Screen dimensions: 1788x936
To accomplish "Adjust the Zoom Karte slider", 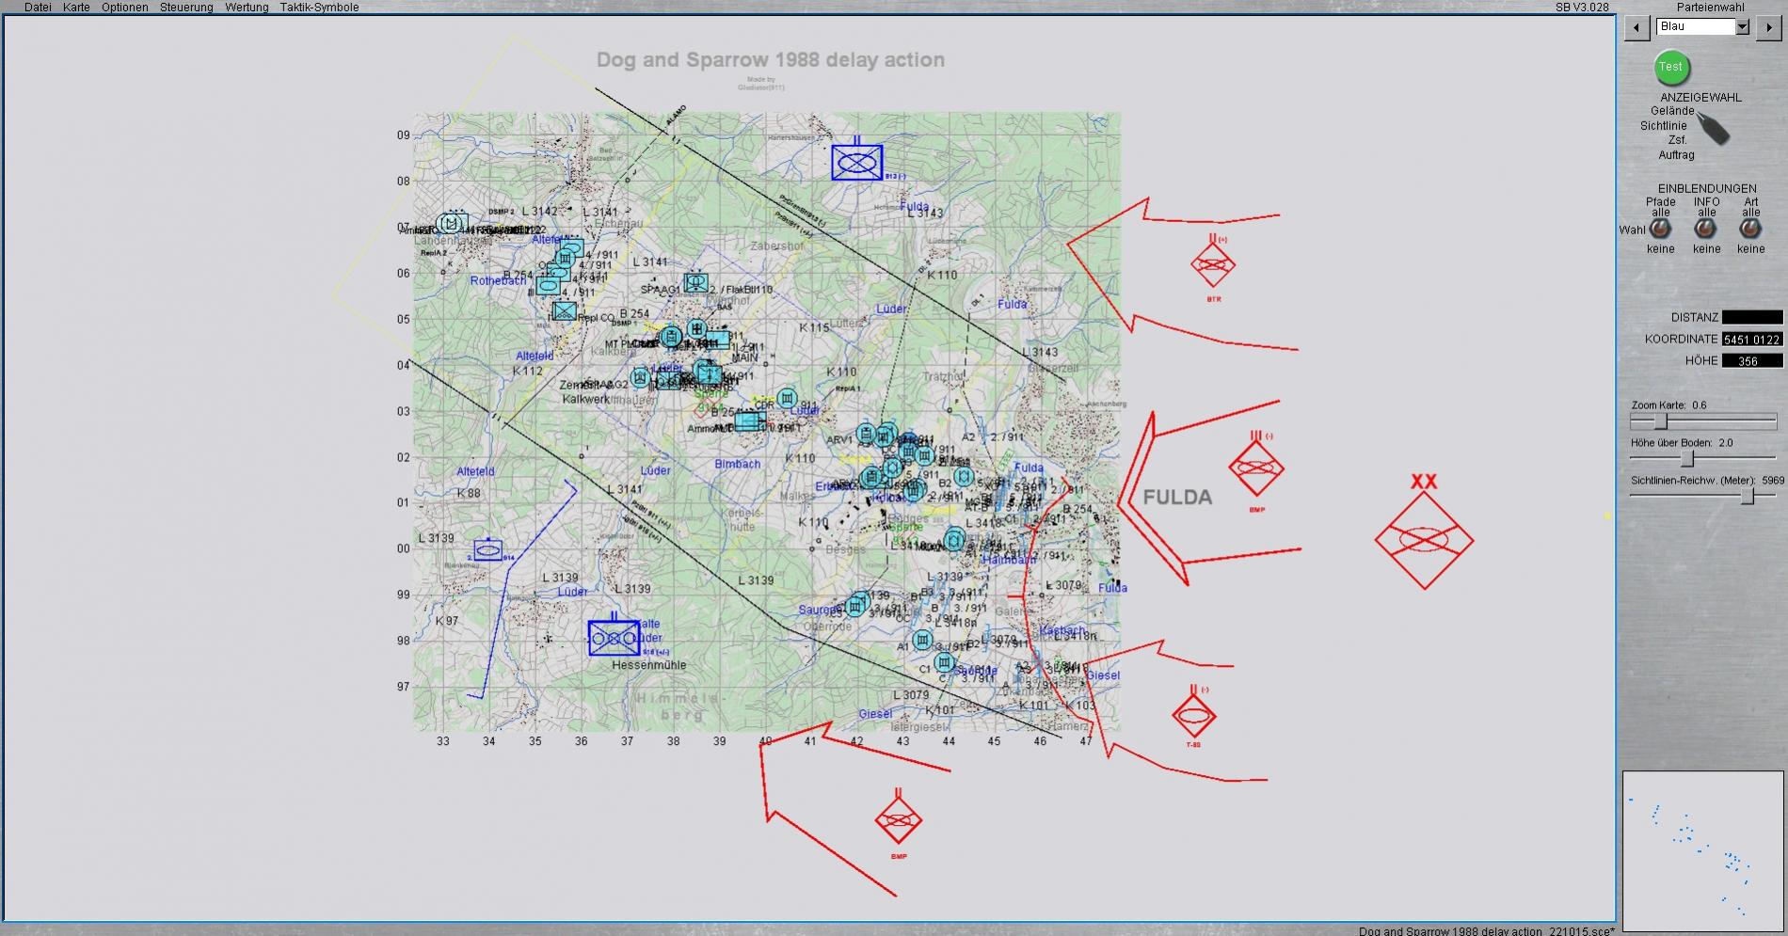I will (x=1661, y=421).
